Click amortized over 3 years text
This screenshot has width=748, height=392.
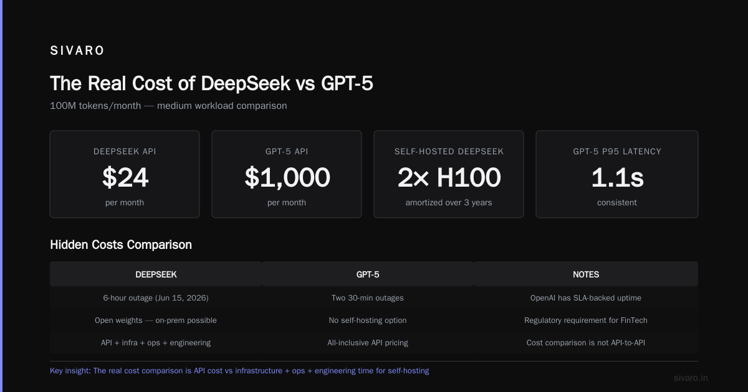(x=449, y=202)
